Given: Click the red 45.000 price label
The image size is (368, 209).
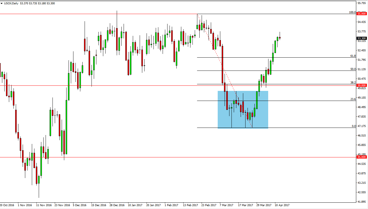Looking at the screenshot, I should [x=361, y=157].
